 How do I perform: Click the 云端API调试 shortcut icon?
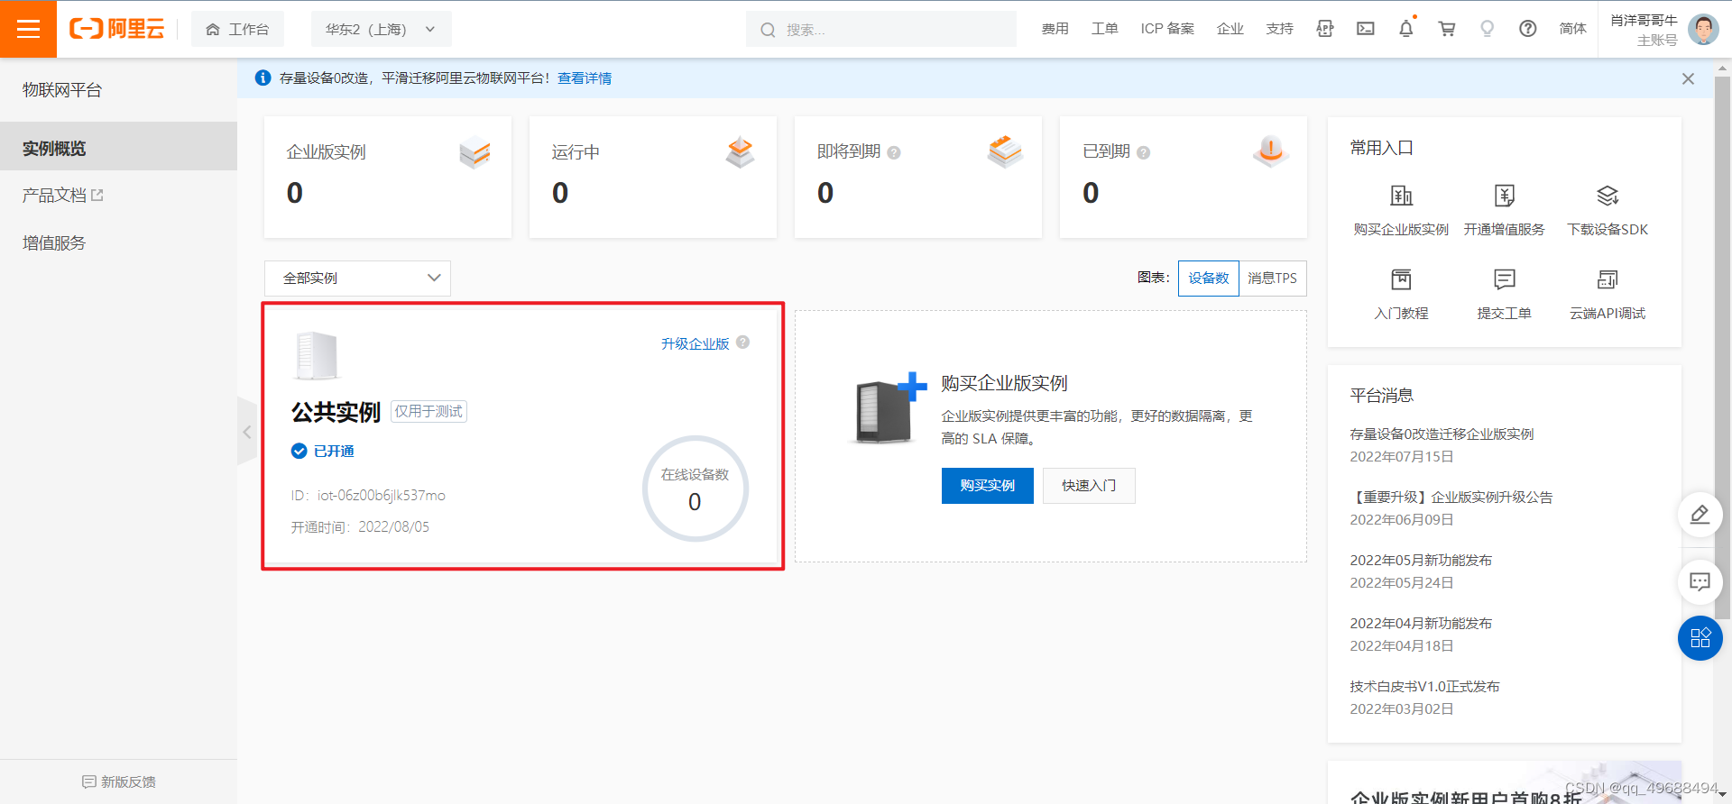click(1608, 279)
